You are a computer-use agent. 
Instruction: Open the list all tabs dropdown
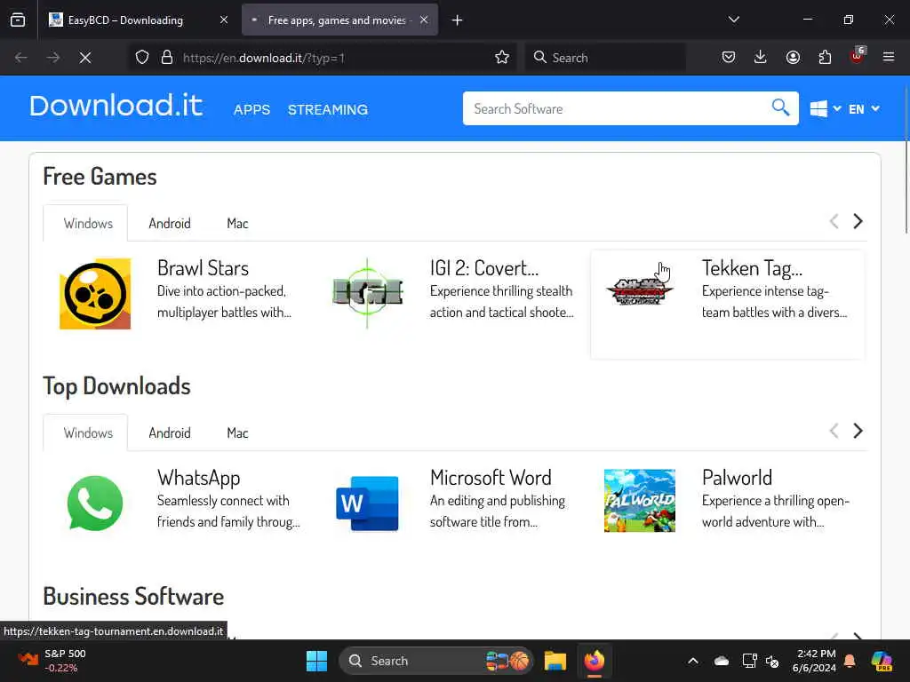click(x=733, y=20)
